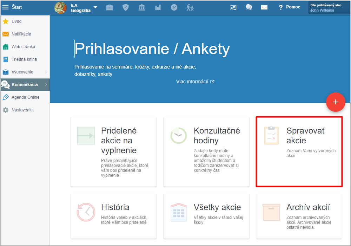The image size is (351, 246).
Task: Click the yellow star Úvod icon
Action: tap(6, 21)
